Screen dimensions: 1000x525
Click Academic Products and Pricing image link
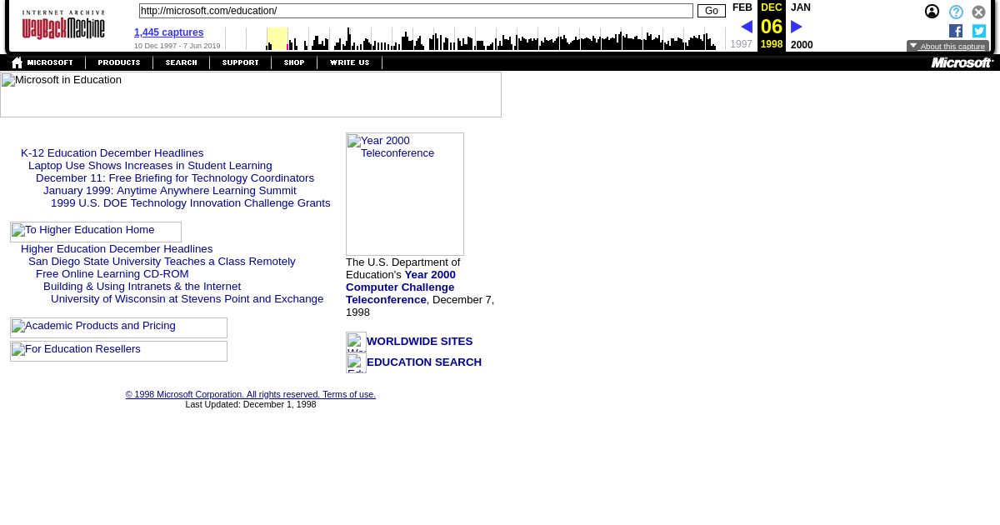(118, 327)
